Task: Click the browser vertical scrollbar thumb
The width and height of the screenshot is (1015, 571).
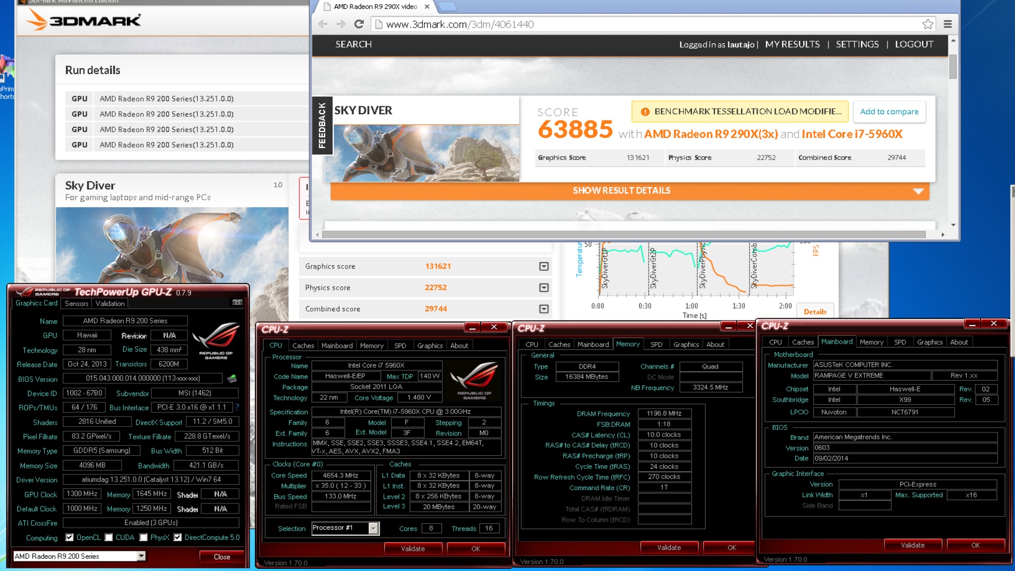Action: [953, 67]
